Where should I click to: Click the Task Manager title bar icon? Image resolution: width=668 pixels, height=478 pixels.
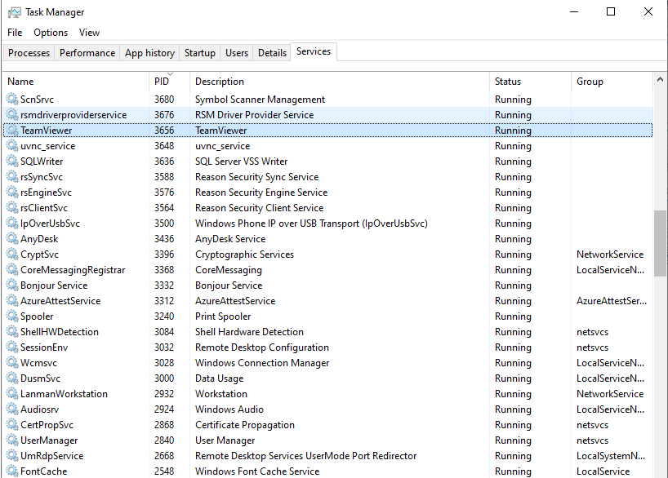(14, 12)
